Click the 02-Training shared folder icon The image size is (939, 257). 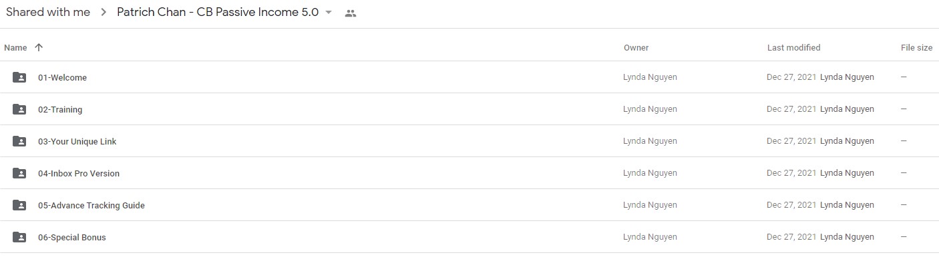19,110
